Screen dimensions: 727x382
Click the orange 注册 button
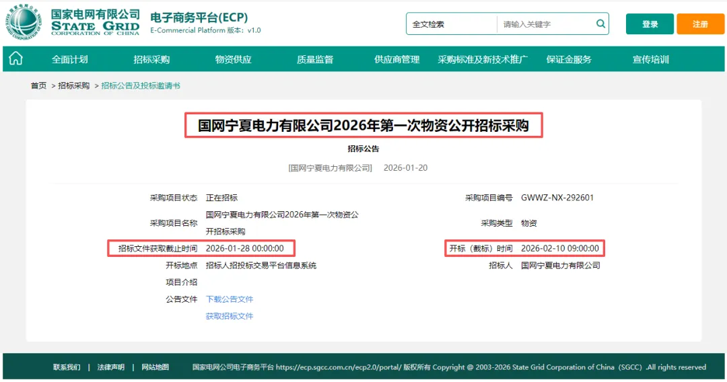(x=700, y=24)
